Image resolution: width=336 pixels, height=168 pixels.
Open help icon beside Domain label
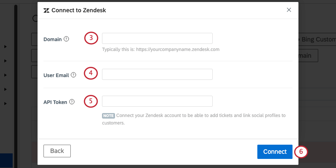pyautogui.click(x=66, y=39)
